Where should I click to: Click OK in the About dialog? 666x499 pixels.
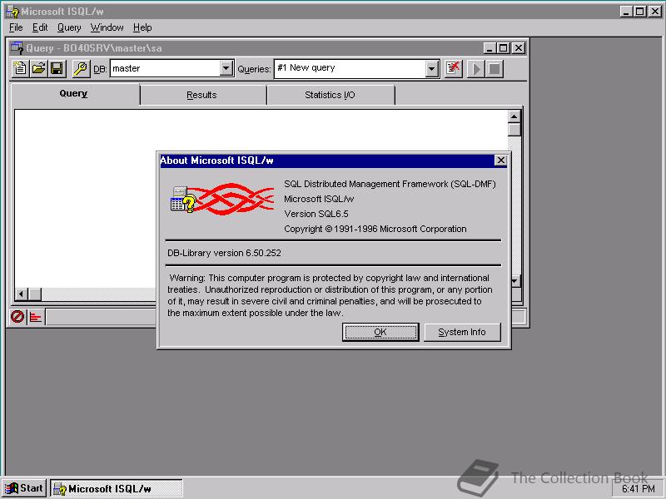pos(380,332)
